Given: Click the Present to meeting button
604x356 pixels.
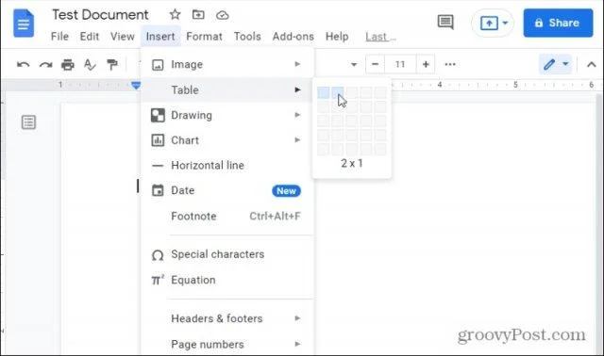Looking at the screenshot, I should coord(489,23).
